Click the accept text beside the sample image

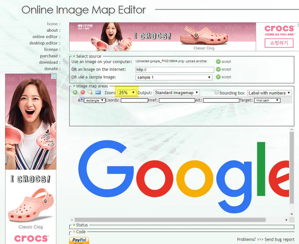(x=226, y=77)
